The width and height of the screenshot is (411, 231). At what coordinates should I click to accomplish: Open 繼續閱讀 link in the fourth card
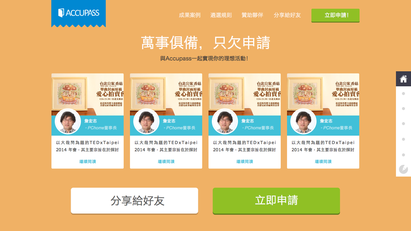coord(323,162)
